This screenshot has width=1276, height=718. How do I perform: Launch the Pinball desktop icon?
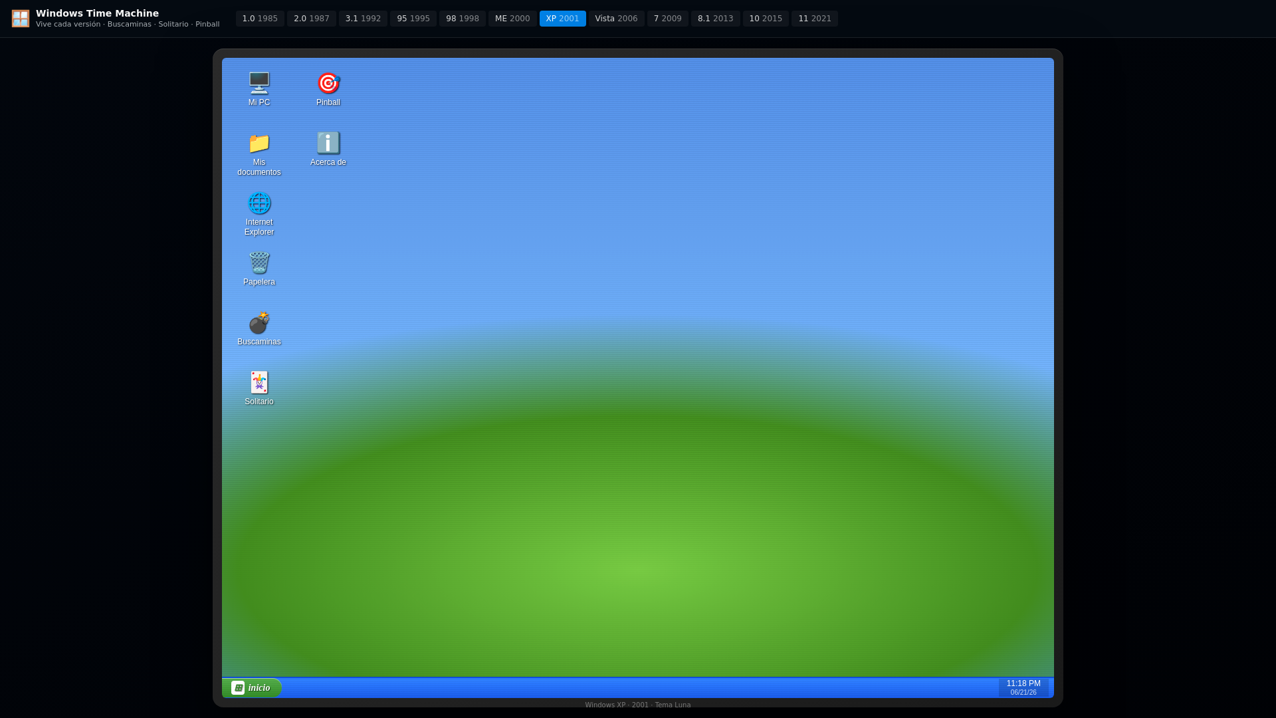pos(328,89)
